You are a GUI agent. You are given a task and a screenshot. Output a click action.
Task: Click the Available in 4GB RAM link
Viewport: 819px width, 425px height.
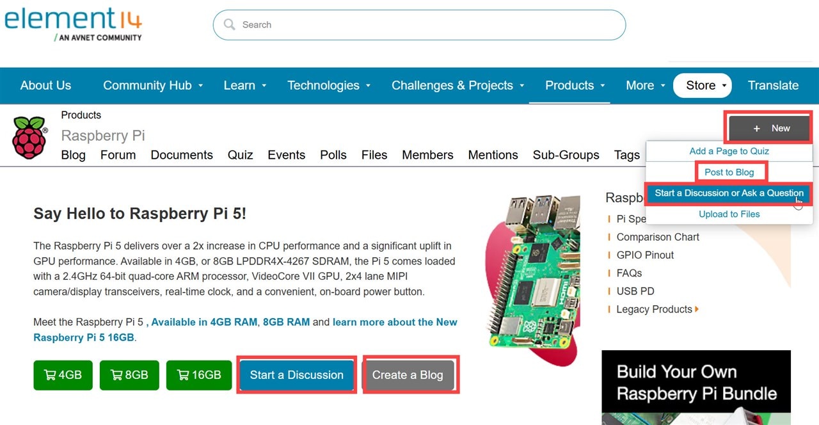tap(204, 322)
